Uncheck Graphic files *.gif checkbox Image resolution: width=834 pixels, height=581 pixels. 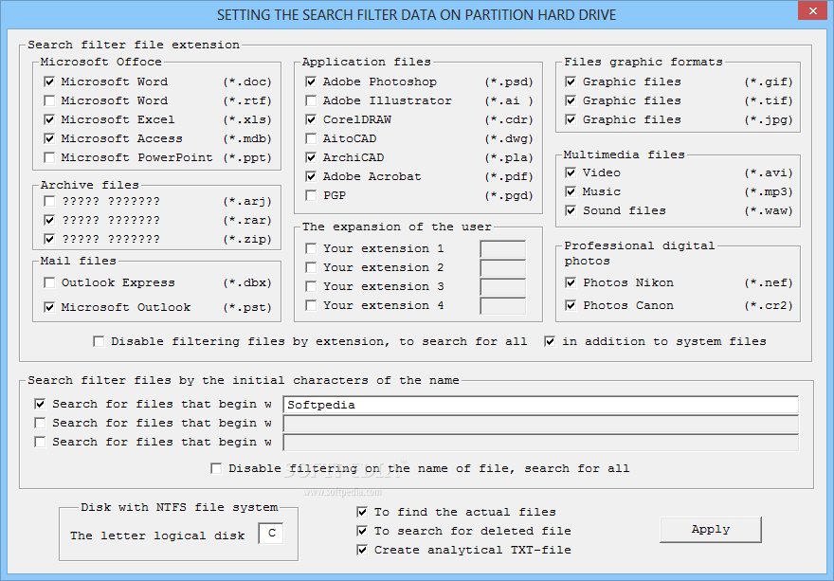571,82
